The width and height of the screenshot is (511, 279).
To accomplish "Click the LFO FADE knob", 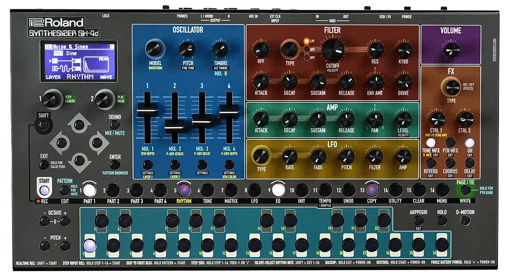I will [318, 157].
